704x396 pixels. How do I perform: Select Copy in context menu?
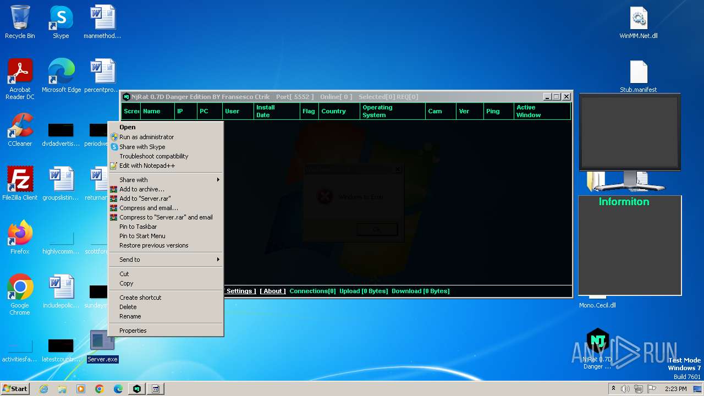166,283
